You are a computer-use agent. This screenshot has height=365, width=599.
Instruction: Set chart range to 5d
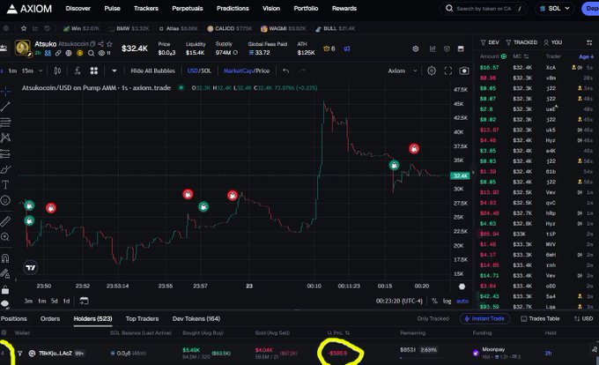[x=55, y=302]
